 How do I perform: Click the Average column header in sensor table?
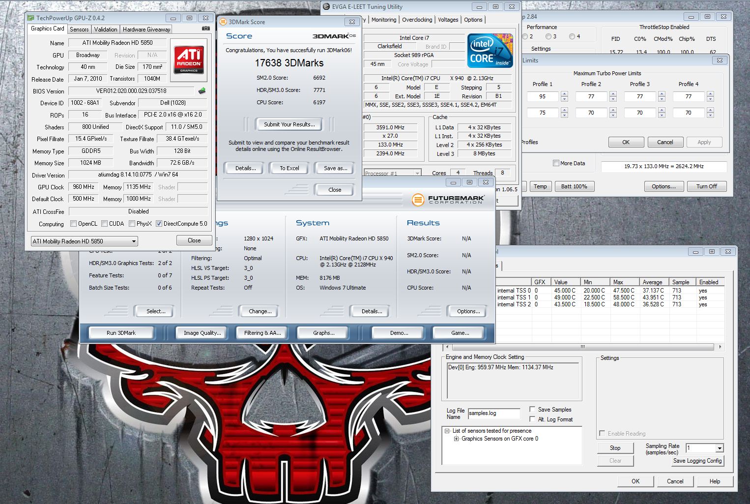(x=654, y=282)
